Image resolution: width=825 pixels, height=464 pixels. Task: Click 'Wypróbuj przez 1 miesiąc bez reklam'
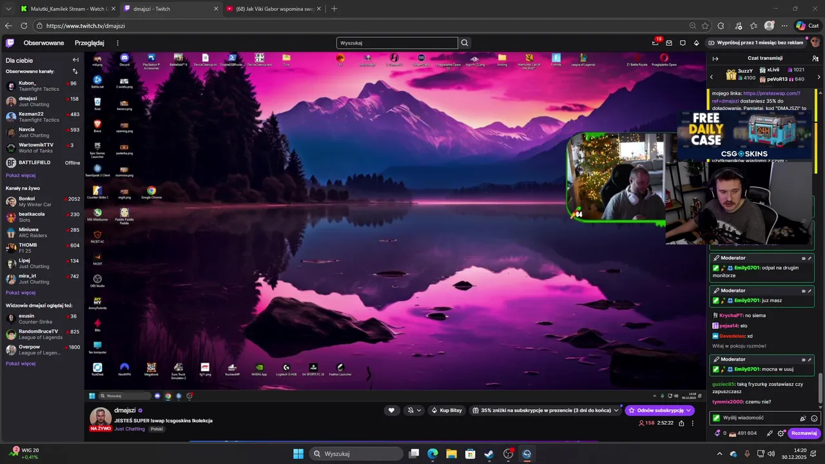[756, 43]
